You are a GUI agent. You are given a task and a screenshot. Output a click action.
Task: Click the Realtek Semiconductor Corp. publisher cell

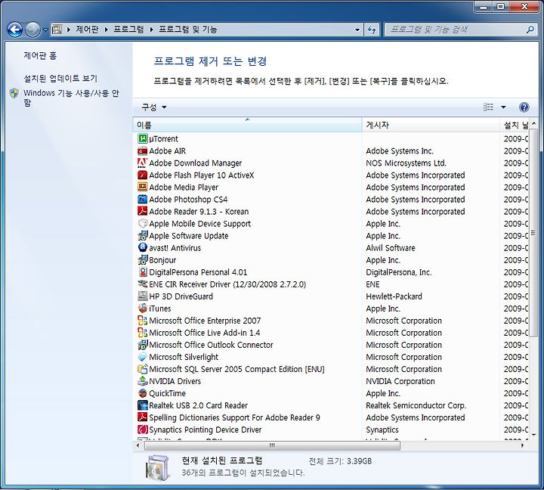coord(416,405)
